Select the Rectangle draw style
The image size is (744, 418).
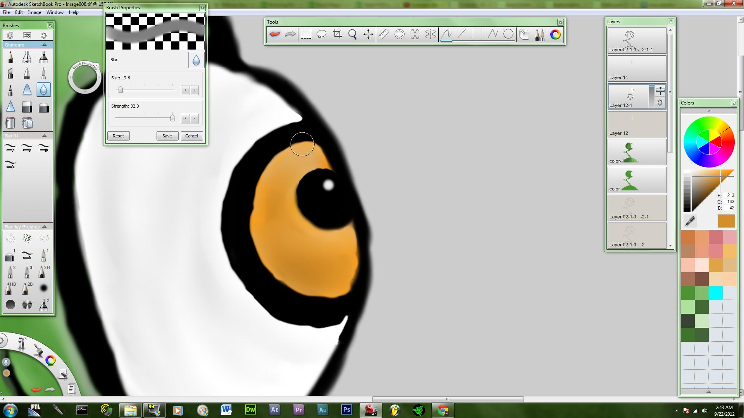pyautogui.click(x=477, y=34)
